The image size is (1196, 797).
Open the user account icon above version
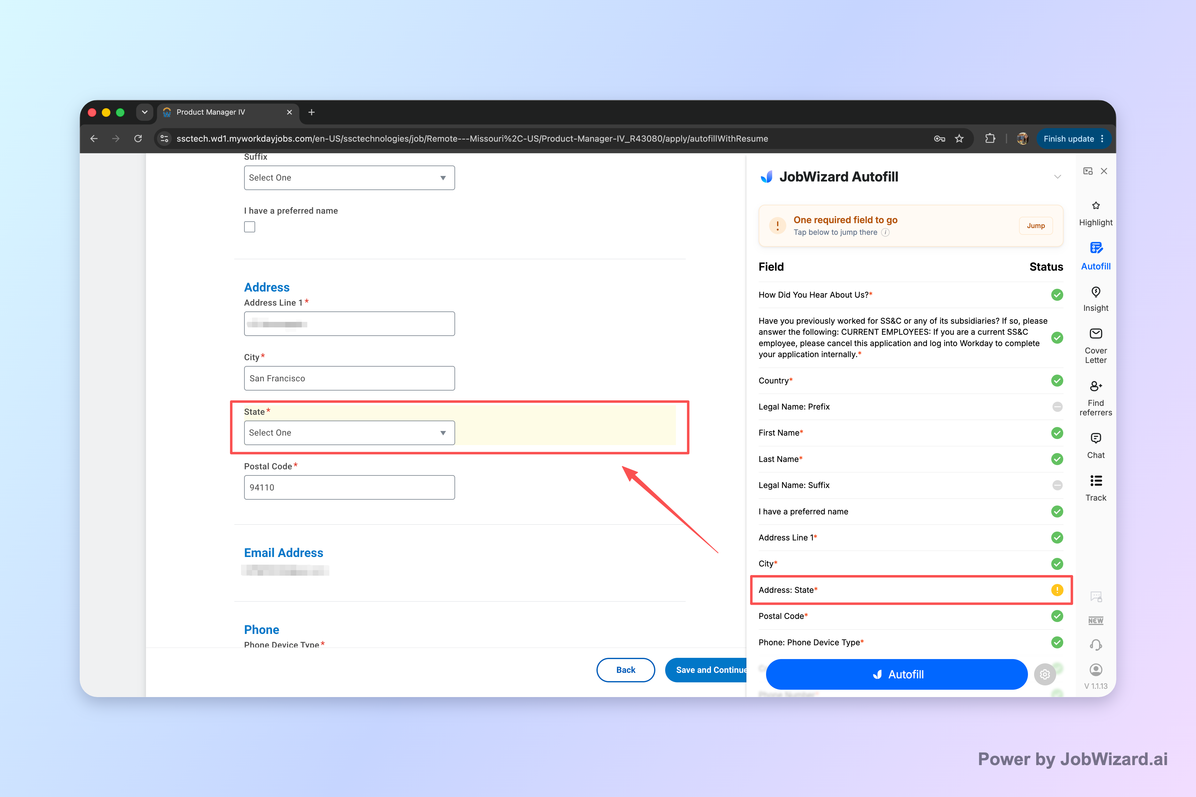coord(1096,669)
